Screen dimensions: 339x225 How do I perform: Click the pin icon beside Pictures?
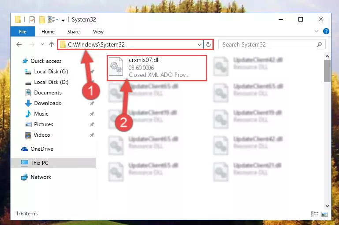[92, 124]
